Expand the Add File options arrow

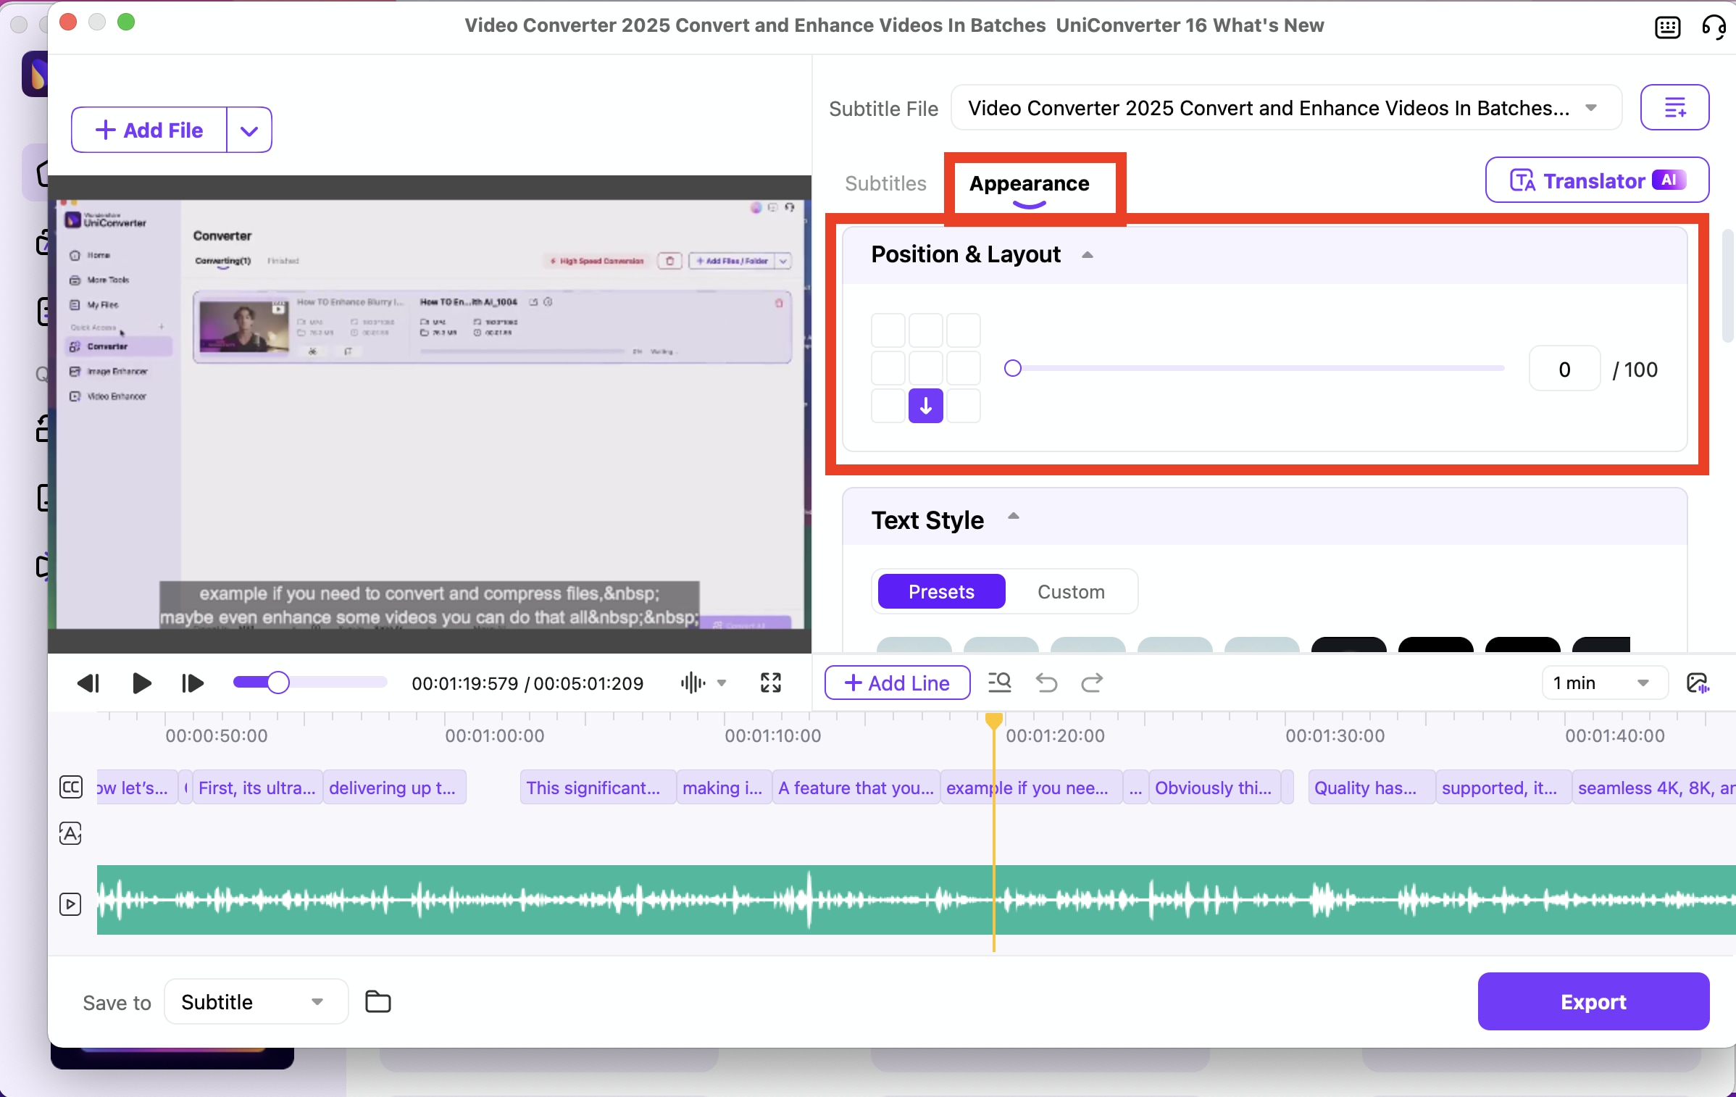pyautogui.click(x=249, y=130)
